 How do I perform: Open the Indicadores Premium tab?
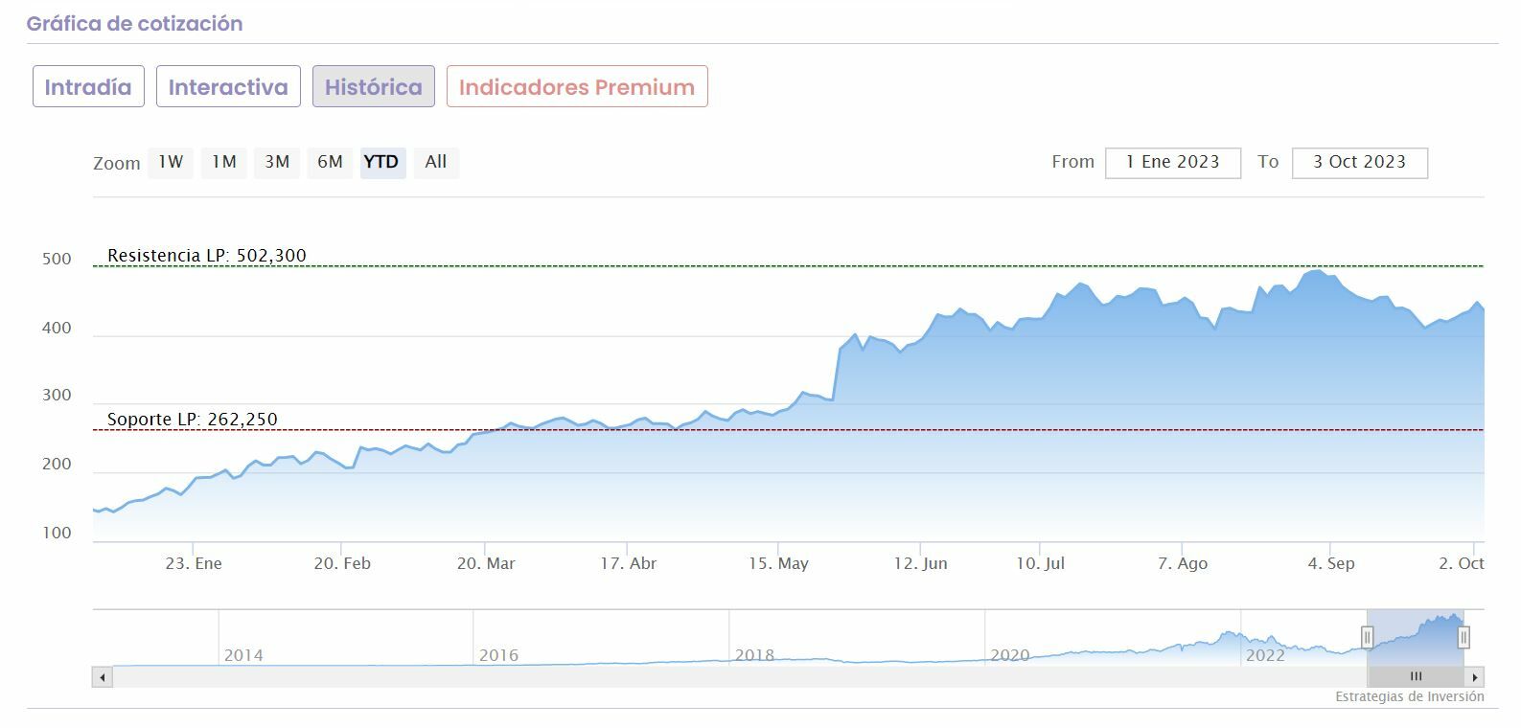click(577, 86)
